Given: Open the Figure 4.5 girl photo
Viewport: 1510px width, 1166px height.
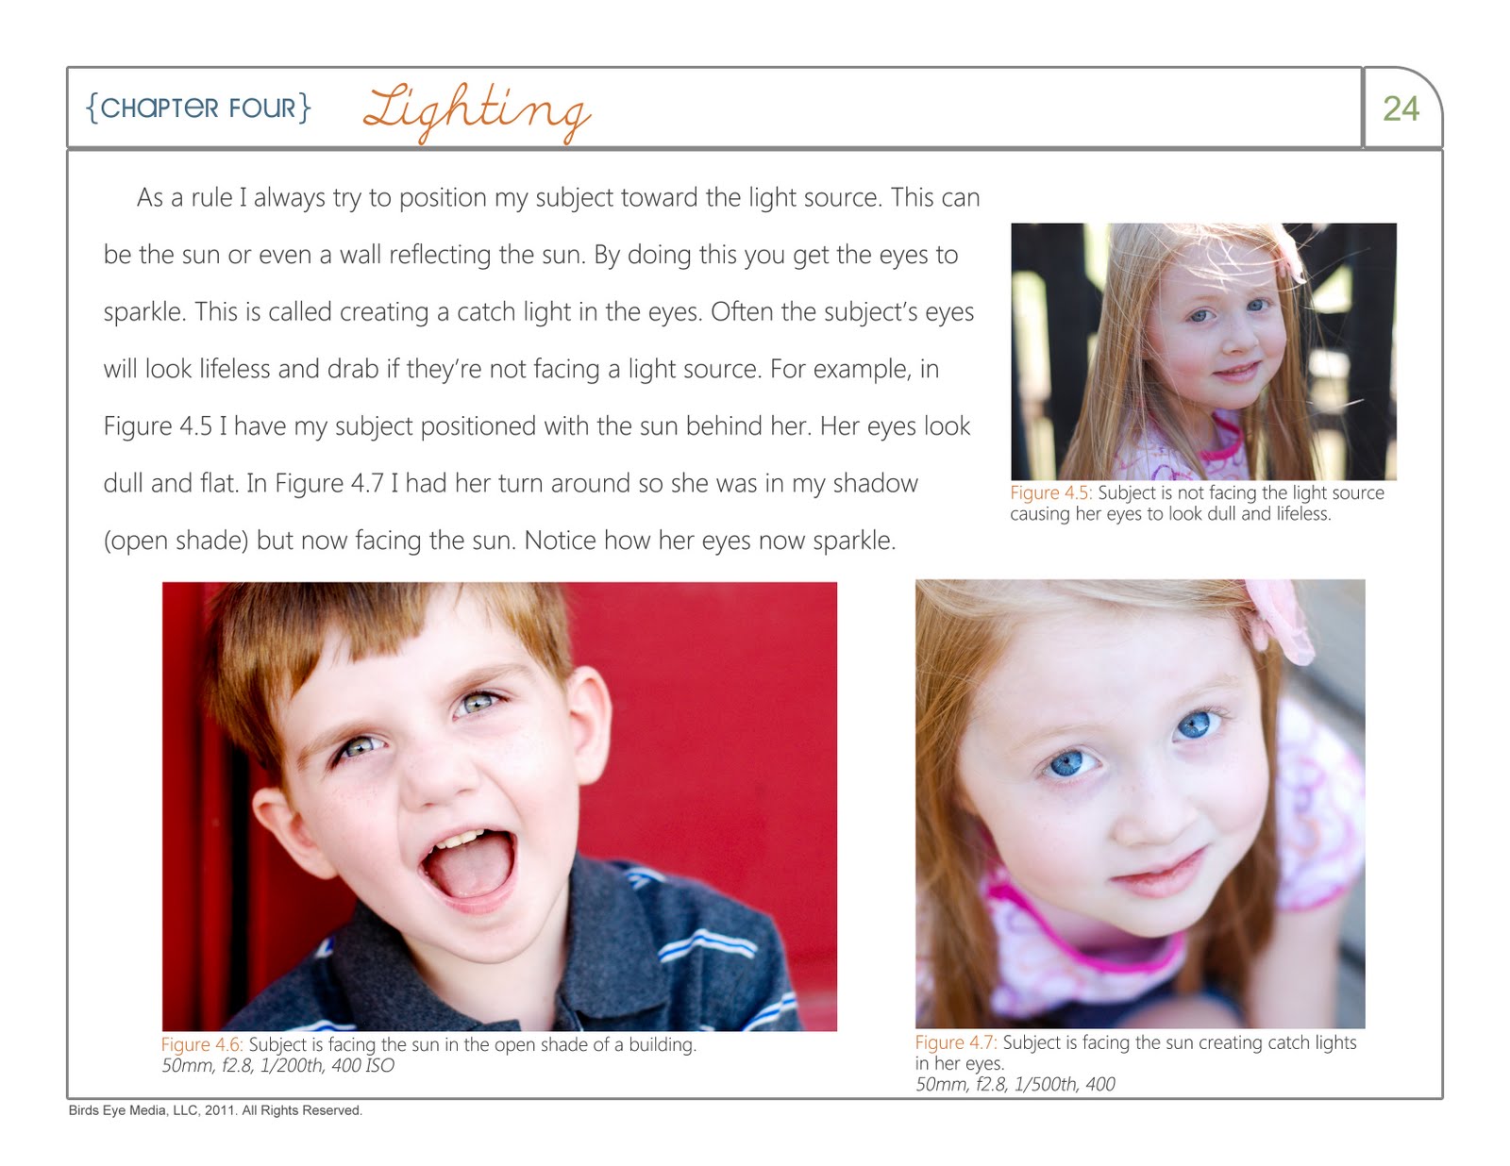Looking at the screenshot, I should [x=1203, y=351].
